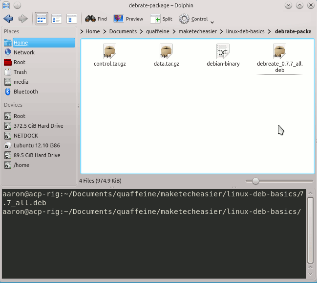Viewport: 317px width, 283px height.
Task: Click Home in breadcrumb path
Action: point(93,31)
